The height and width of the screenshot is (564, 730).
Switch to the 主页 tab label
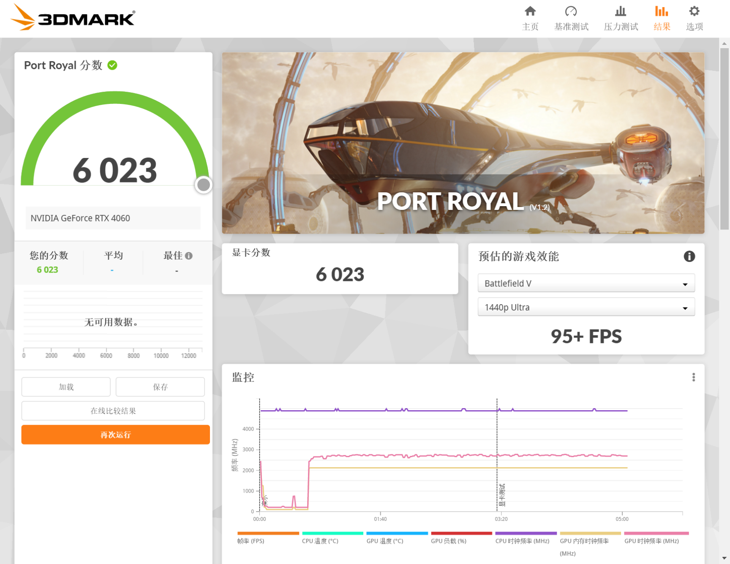pos(530,27)
